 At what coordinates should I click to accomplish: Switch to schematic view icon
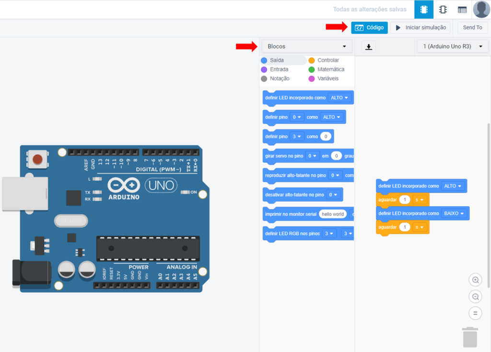click(x=443, y=10)
